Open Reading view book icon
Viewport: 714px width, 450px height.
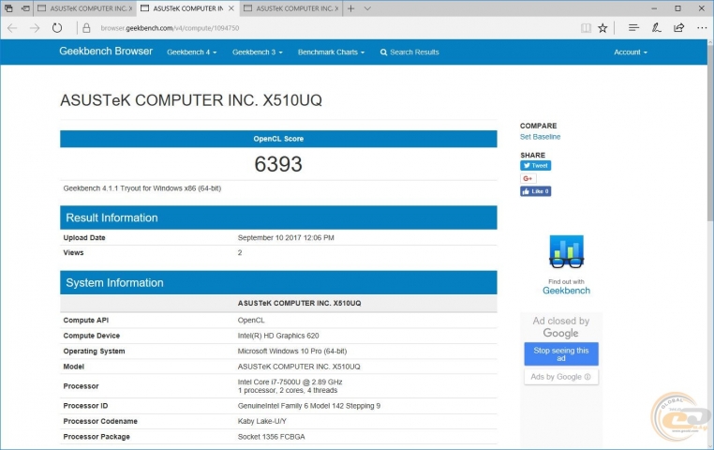(586, 28)
